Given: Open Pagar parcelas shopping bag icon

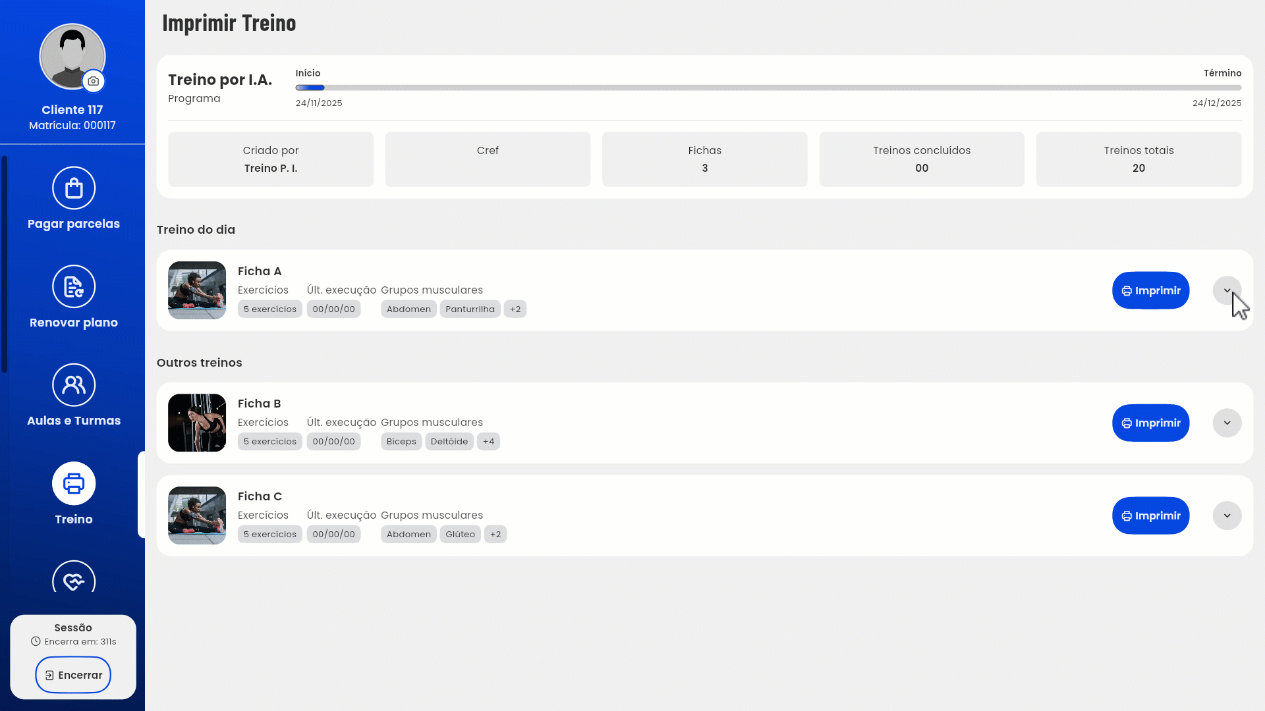Looking at the screenshot, I should click(74, 188).
